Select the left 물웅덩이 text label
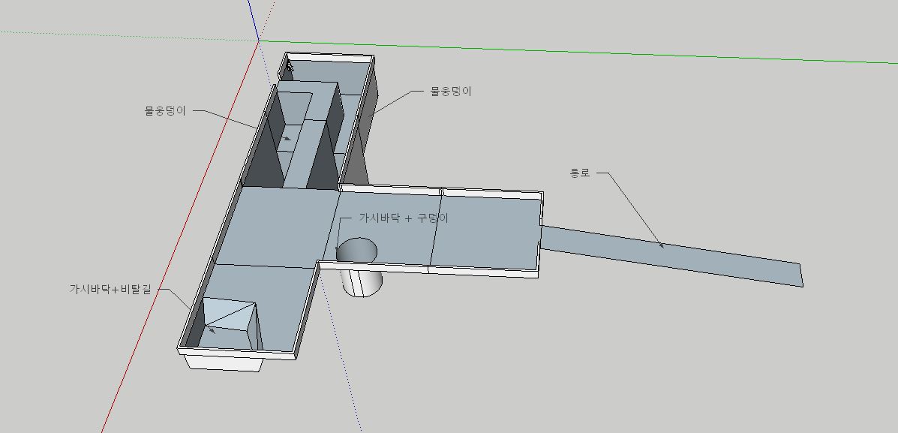The height and width of the screenshot is (433, 898). click(x=164, y=111)
